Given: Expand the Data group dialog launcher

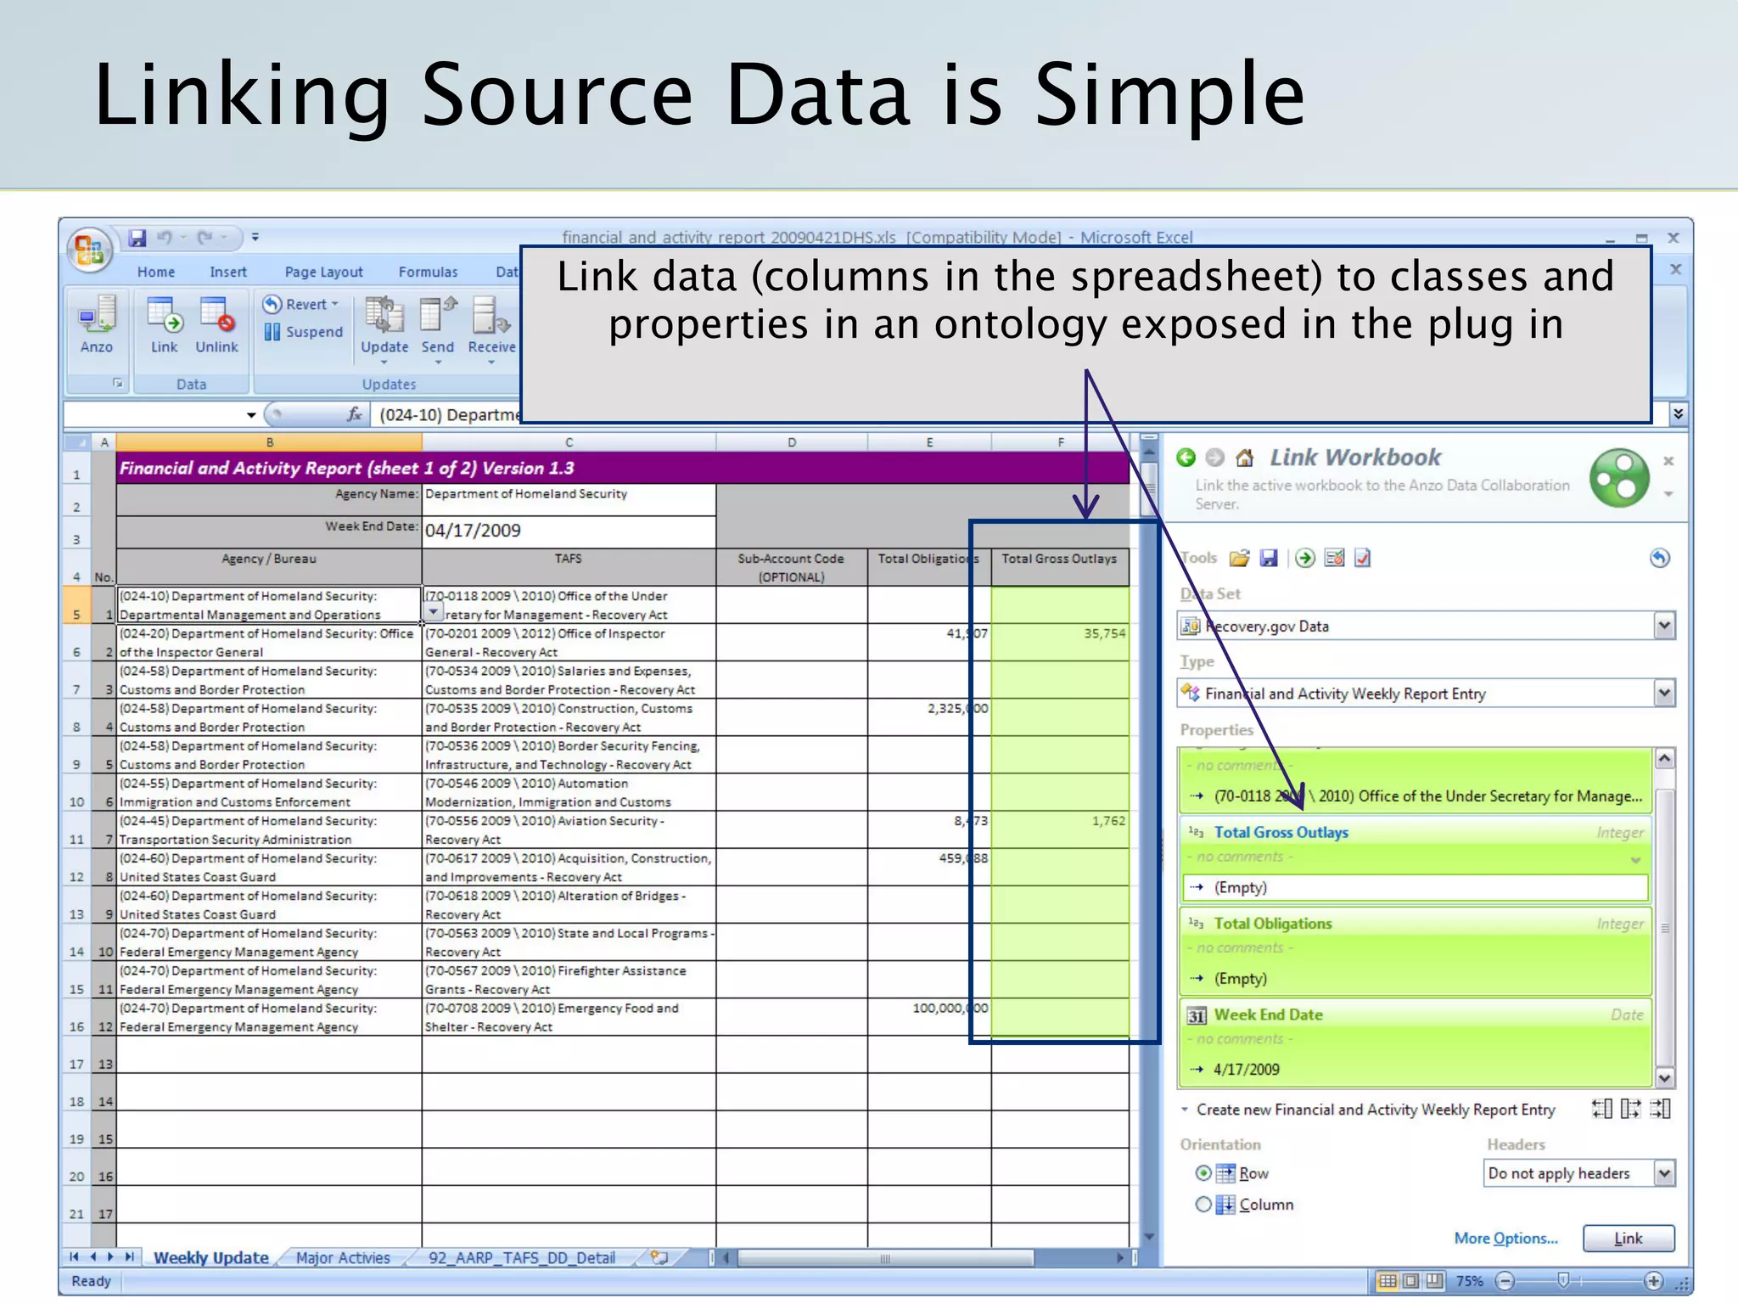Looking at the screenshot, I should [118, 384].
